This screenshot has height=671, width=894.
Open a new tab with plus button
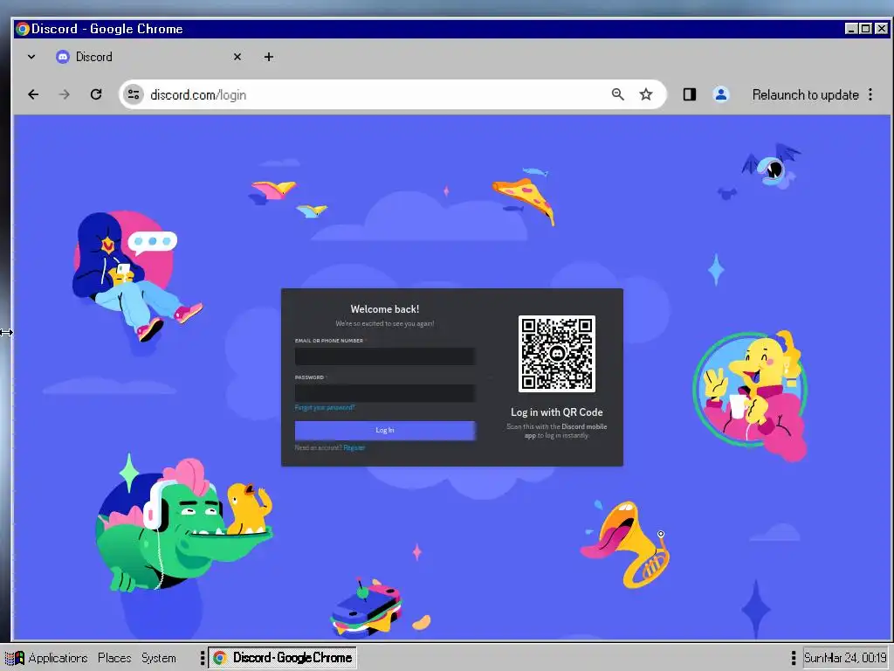[269, 57]
